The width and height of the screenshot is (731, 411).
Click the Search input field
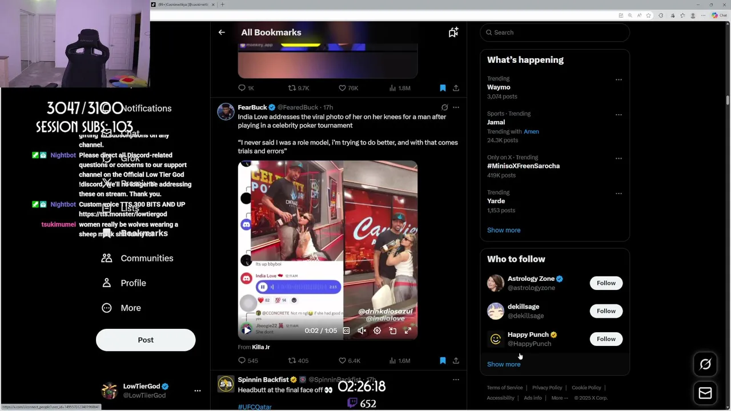tap(555, 33)
